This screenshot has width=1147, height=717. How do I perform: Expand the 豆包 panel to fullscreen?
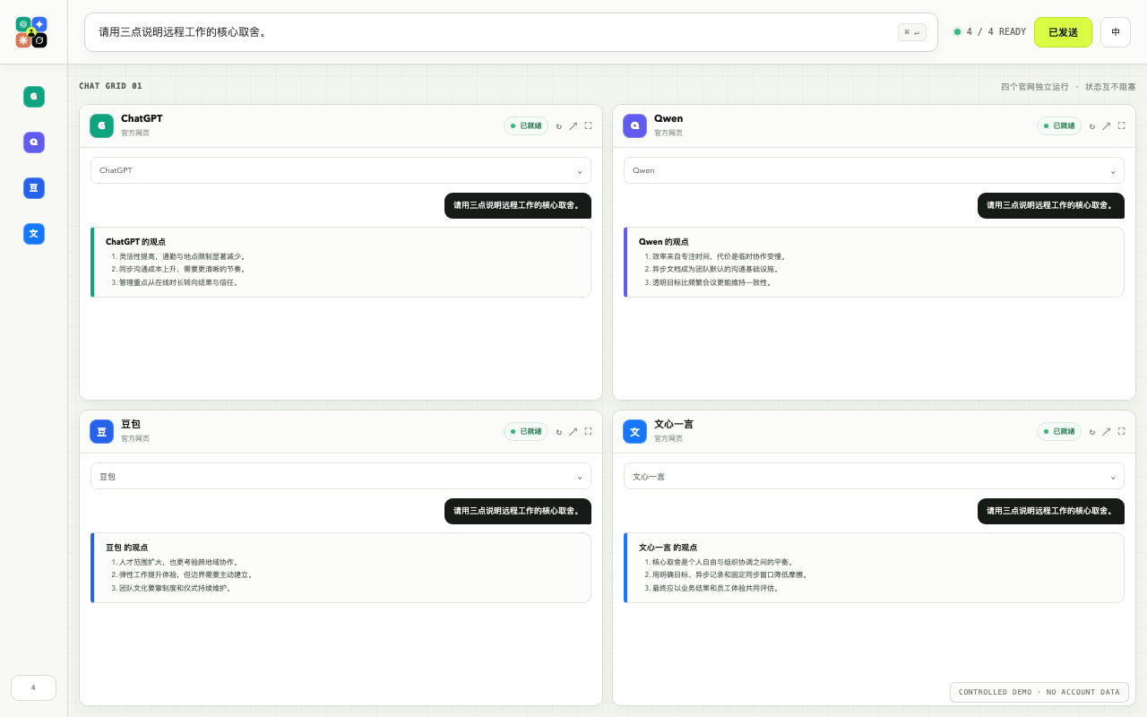pyautogui.click(x=588, y=431)
